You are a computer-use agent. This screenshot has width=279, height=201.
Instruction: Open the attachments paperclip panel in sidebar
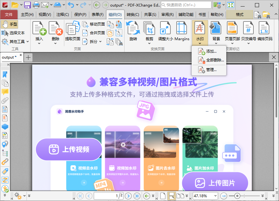coord(5,100)
